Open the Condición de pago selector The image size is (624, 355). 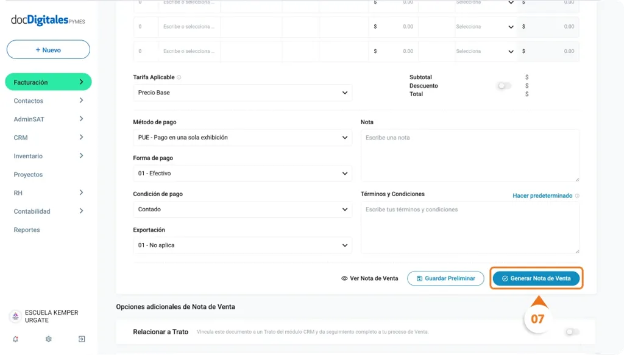[x=241, y=209]
